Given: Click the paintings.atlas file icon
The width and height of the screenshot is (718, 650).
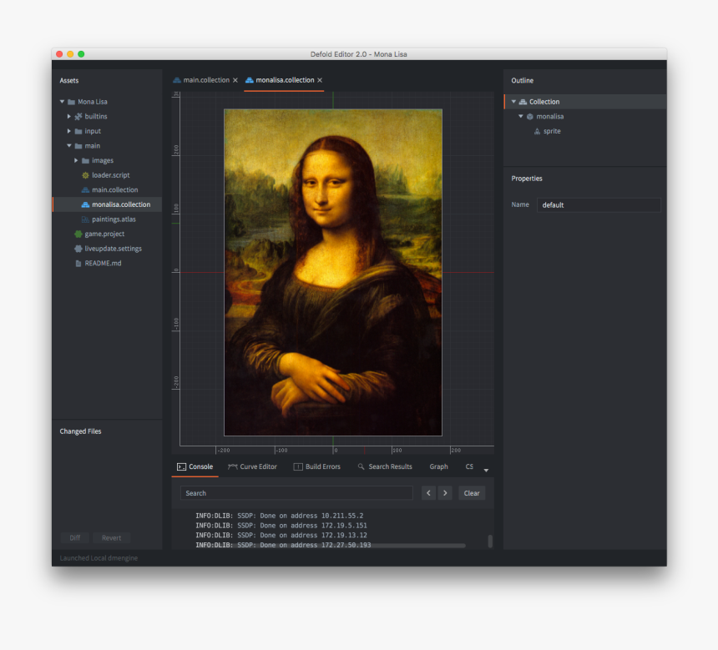Looking at the screenshot, I should 85,219.
